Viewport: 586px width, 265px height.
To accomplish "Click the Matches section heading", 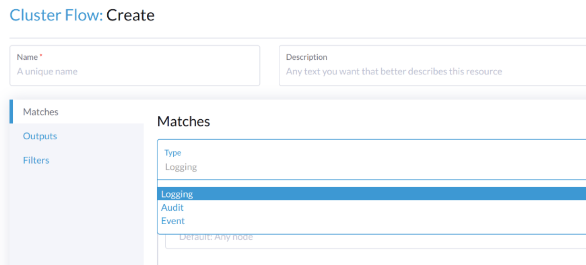I will coord(183,122).
